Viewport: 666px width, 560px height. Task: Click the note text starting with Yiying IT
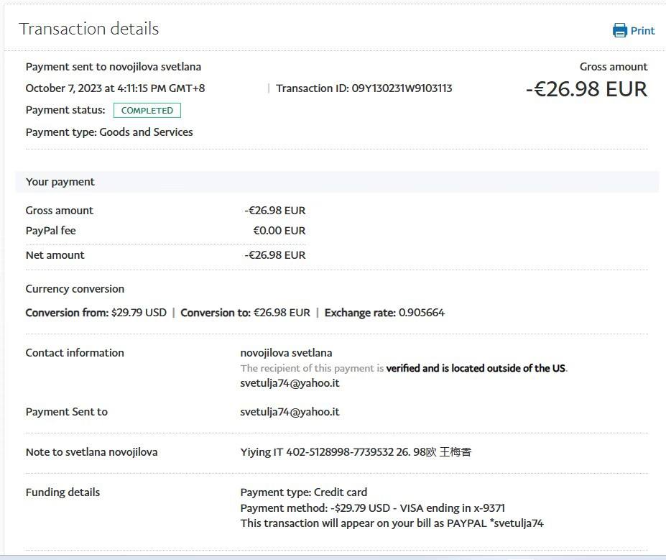(356, 452)
